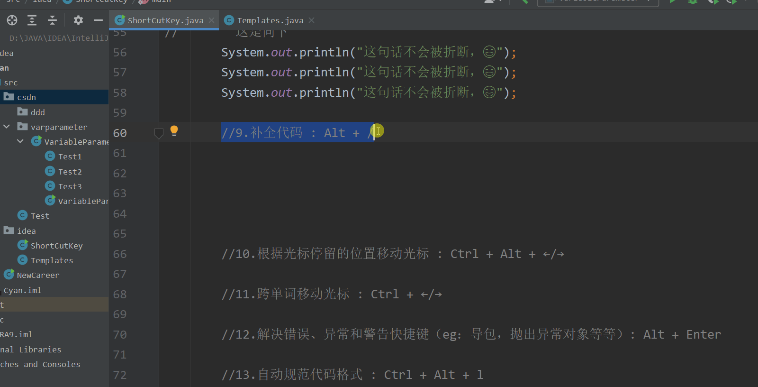The image size is (758, 387).
Task: Click line number 66 in the gutter
Action: click(120, 254)
